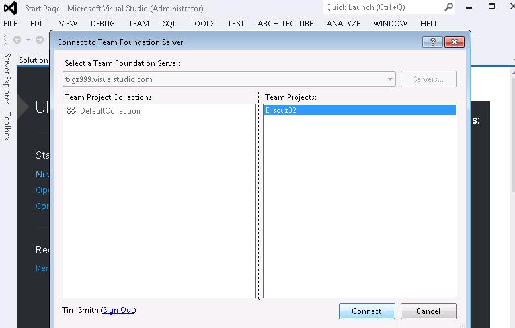Open the WINDOW menu
Viewport: 515px width, 328px height.
390,24
